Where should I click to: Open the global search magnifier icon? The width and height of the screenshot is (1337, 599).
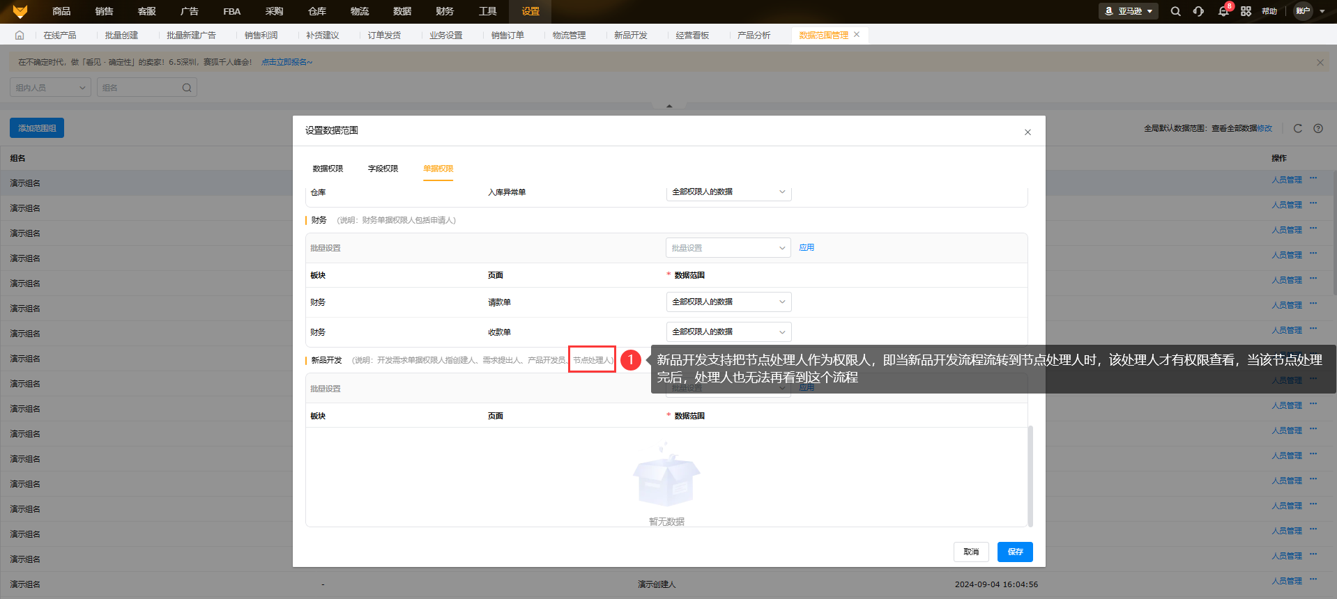[1175, 11]
